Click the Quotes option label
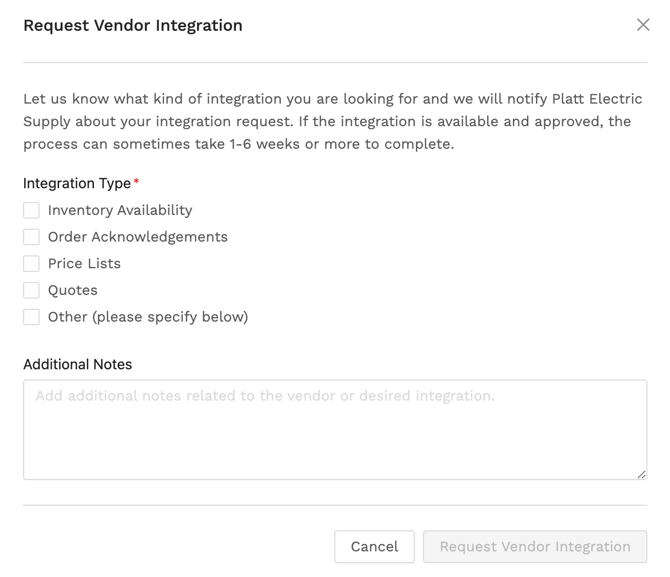Screen dimensions: 670x577 72,290
